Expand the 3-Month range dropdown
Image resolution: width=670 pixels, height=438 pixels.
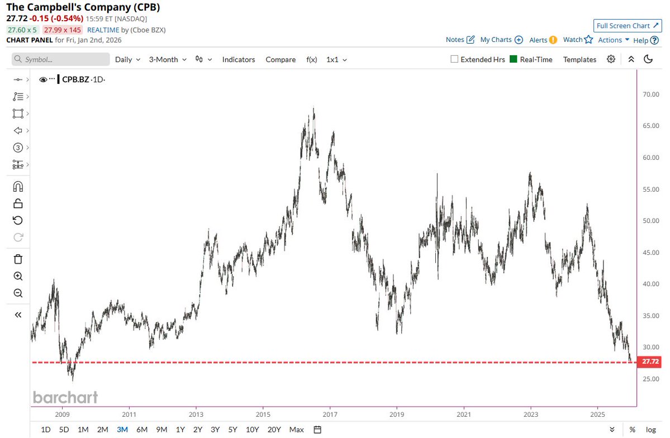click(167, 59)
